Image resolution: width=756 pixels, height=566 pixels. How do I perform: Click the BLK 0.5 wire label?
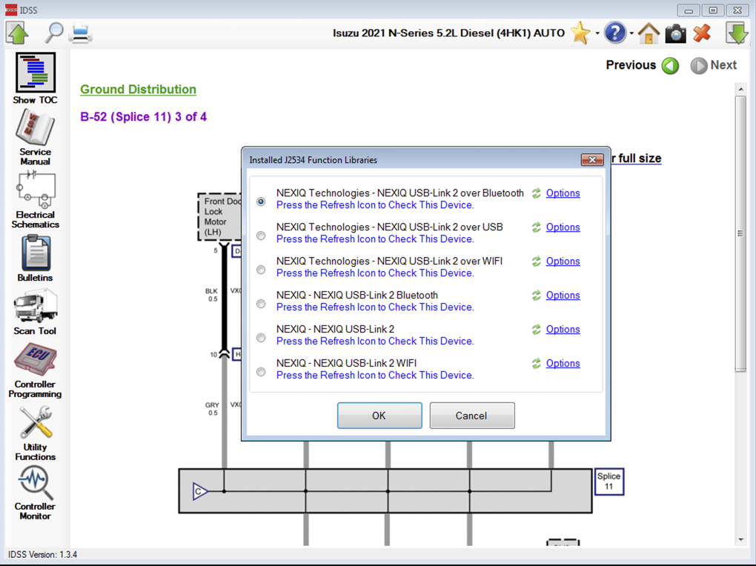212,295
